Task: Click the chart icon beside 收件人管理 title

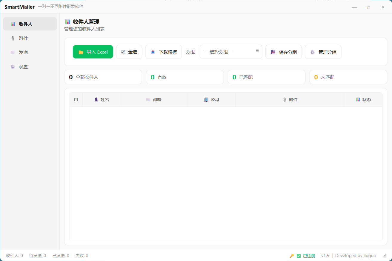Action: point(68,21)
